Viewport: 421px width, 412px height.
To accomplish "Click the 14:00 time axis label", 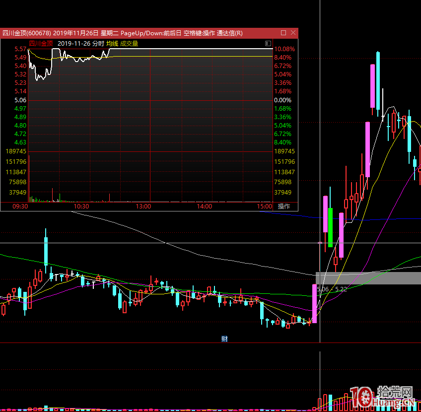I will click(205, 206).
